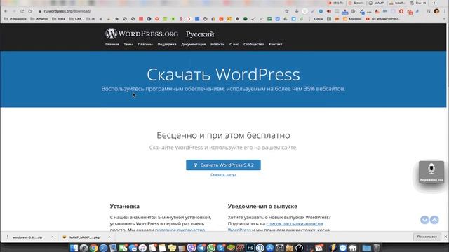Click the microphone dictation widget
Viewport: 449px width, 252px height.
pyautogui.click(x=431, y=171)
